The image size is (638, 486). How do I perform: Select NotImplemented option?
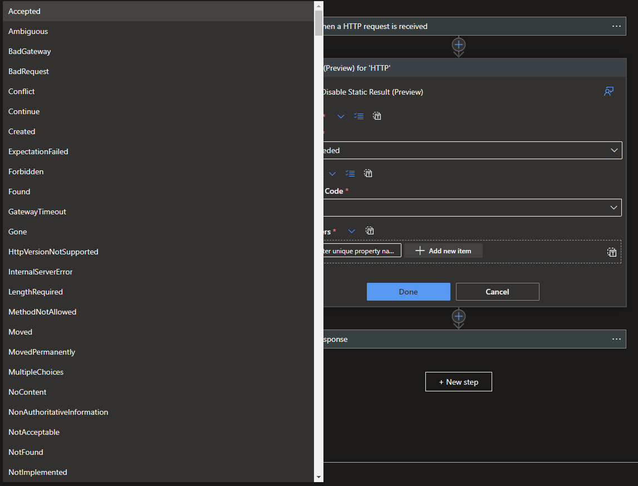pyautogui.click(x=158, y=472)
